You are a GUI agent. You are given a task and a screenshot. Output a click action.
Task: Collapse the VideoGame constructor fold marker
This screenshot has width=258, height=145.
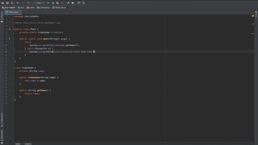click(14, 77)
